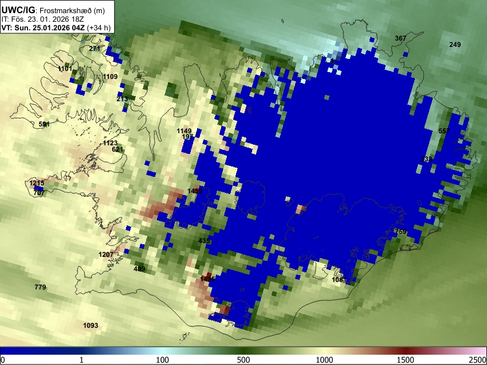This screenshot has width=487, height=365.
Task: Click the 1123 map value
Action: tap(110, 143)
